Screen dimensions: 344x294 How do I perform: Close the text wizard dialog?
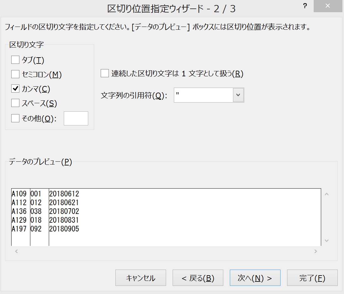pyautogui.click(x=328, y=6)
